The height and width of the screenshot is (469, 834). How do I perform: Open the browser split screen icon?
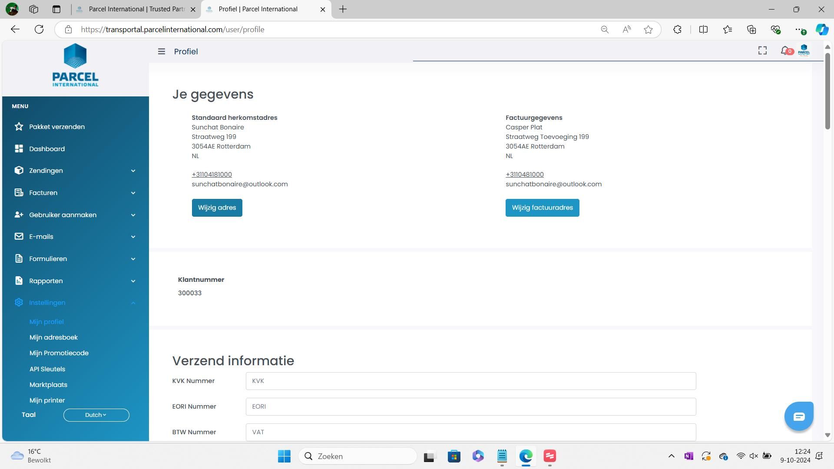(703, 30)
